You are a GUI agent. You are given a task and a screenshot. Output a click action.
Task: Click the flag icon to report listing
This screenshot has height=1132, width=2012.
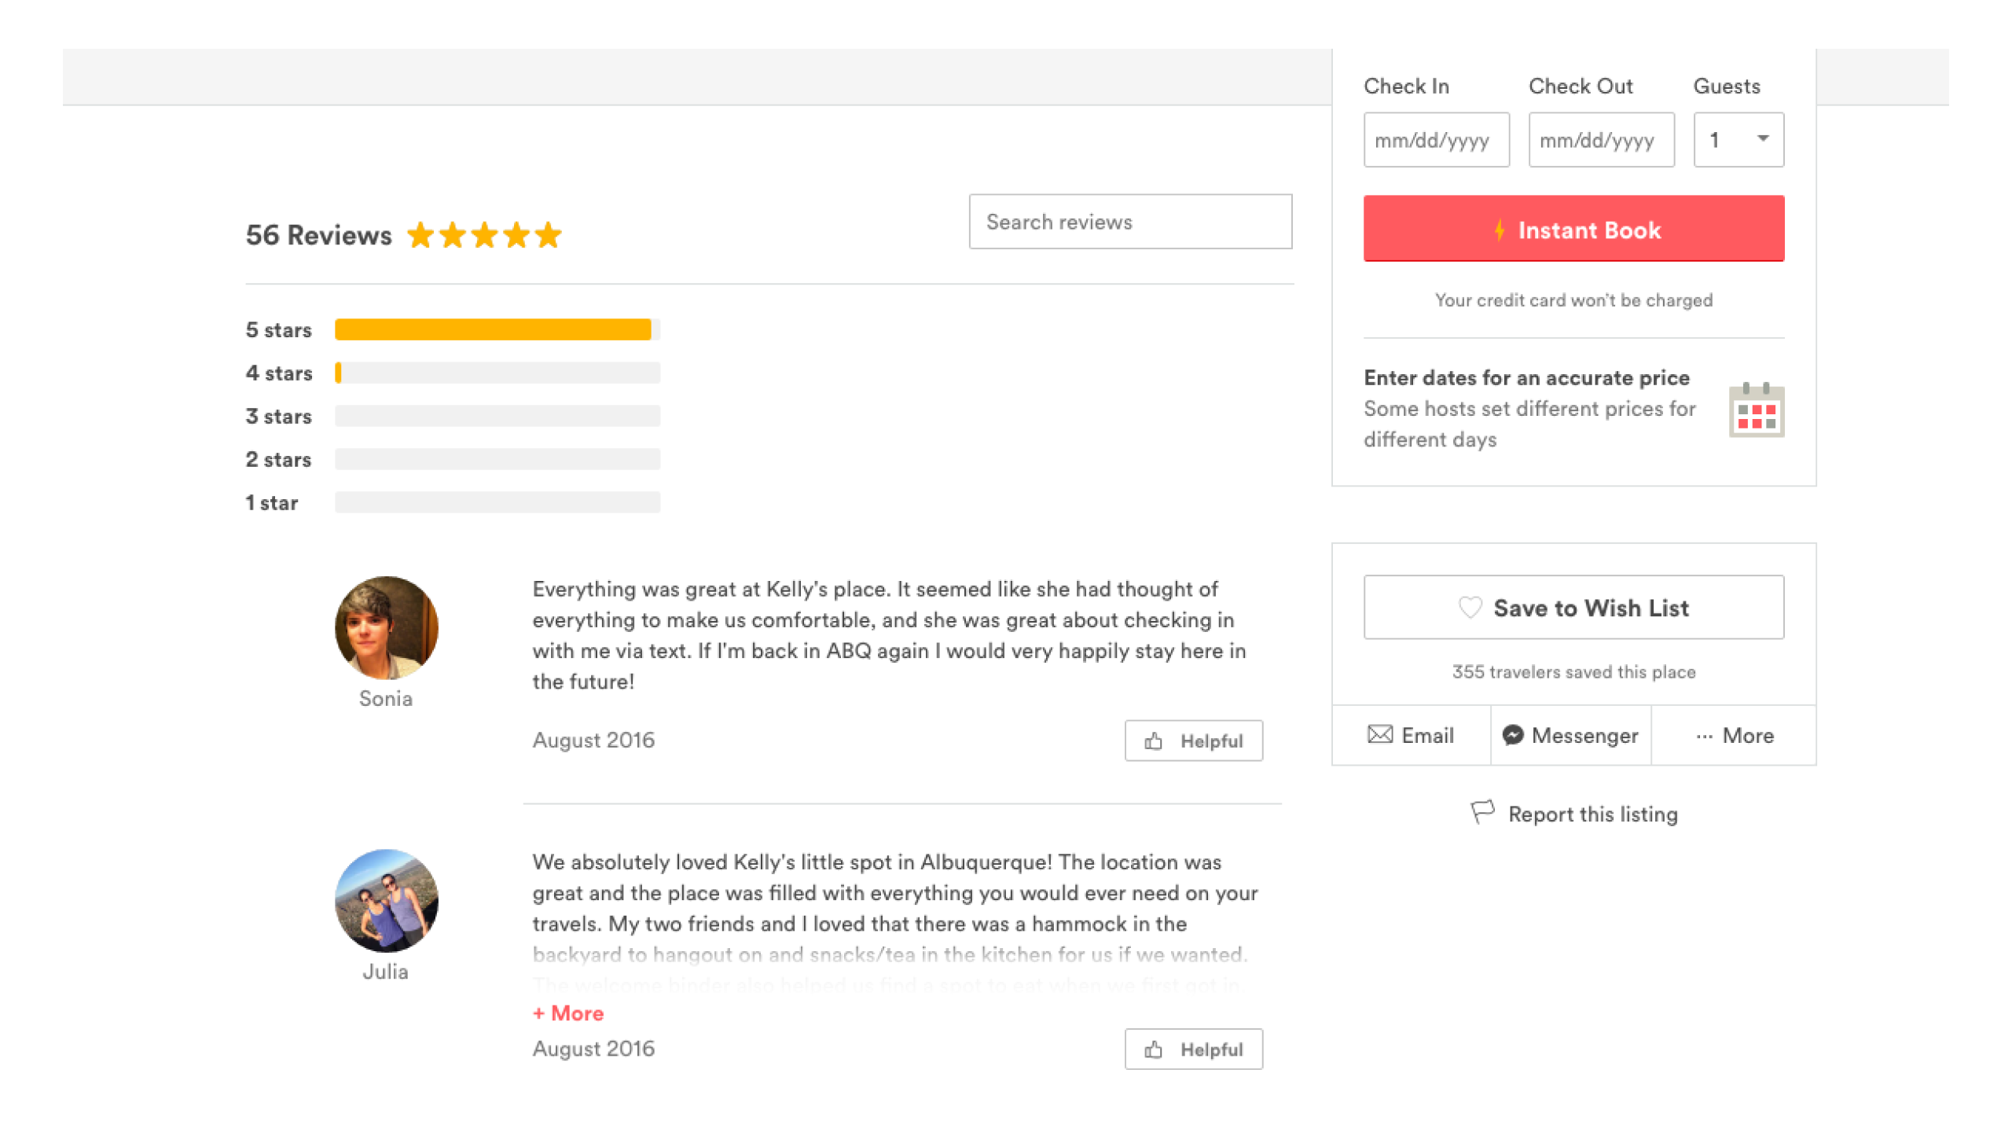point(1481,812)
